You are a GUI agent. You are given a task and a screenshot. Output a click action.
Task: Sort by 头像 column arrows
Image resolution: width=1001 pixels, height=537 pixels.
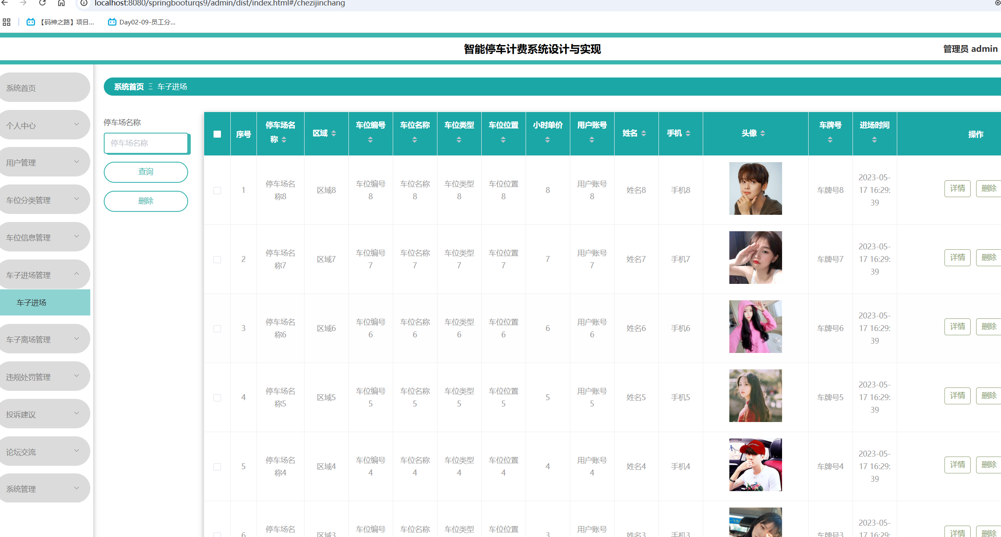tap(763, 134)
